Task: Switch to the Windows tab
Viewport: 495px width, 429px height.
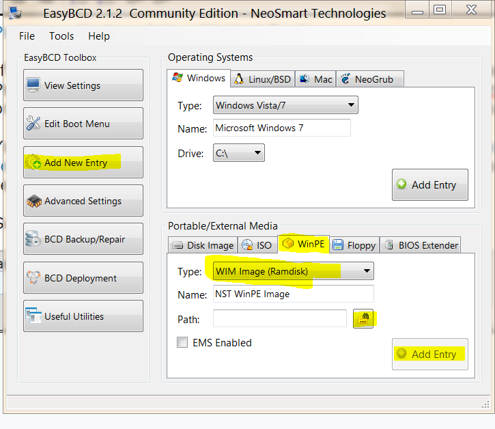Action: (199, 78)
